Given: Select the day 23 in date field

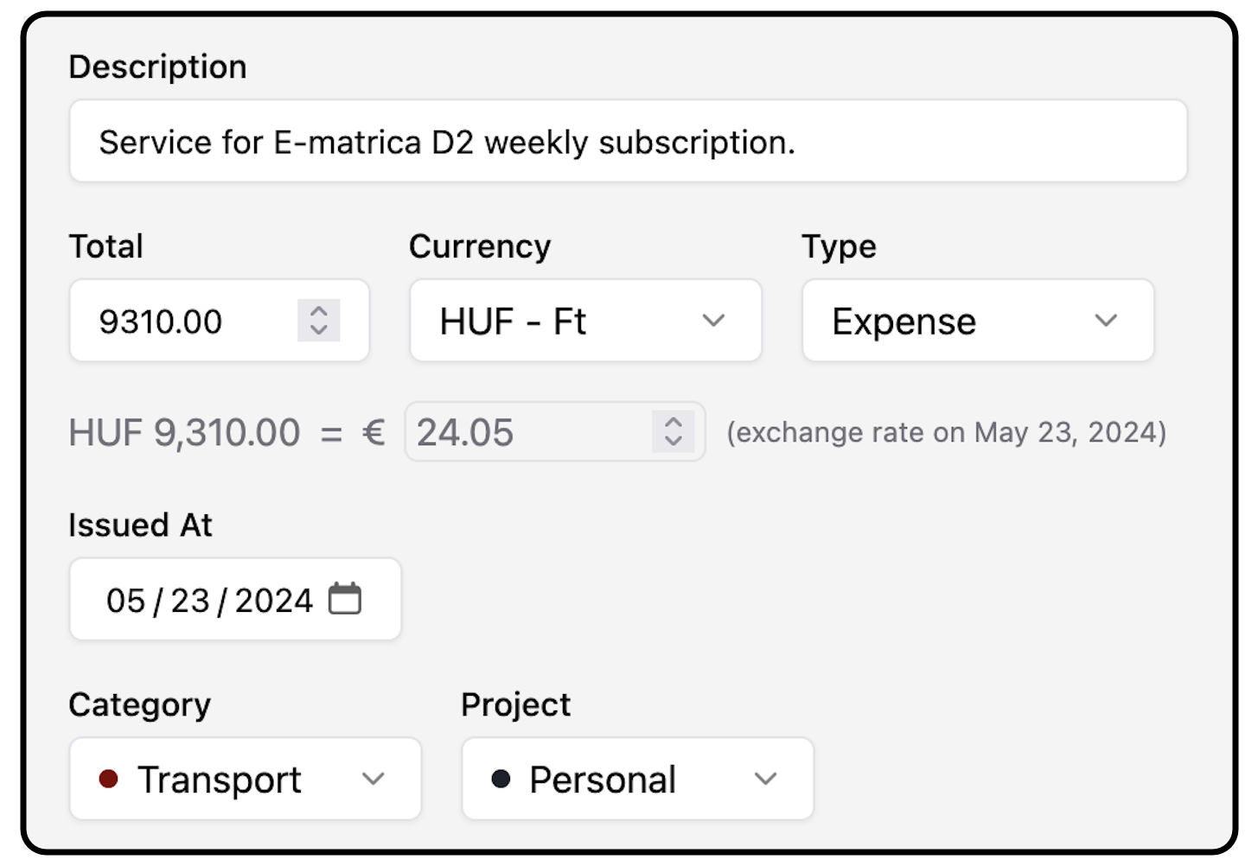Looking at the screenshot, I should [x=190, y=601].
